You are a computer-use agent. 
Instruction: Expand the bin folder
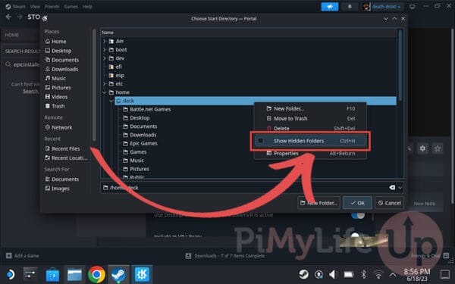pyautogui.click(x=105, y=41)
